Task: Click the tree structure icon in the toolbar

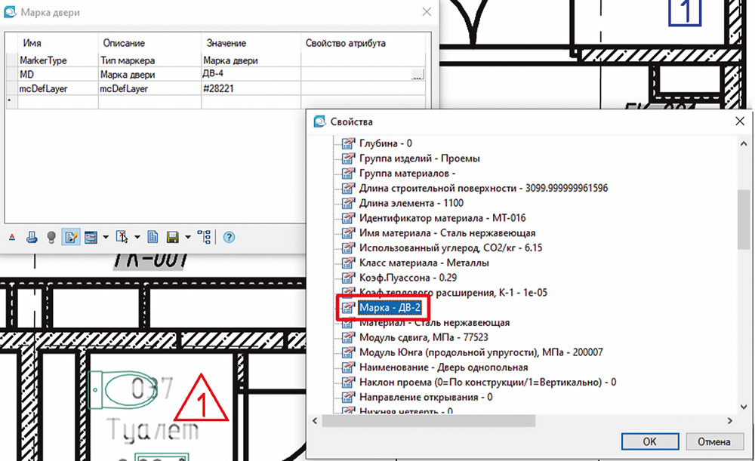Action: coord(204,237)
